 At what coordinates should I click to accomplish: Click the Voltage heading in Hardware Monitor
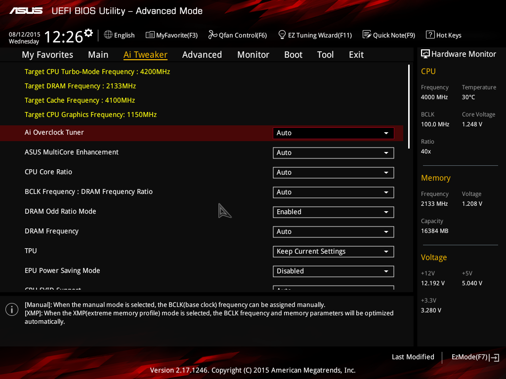[434, 258]
